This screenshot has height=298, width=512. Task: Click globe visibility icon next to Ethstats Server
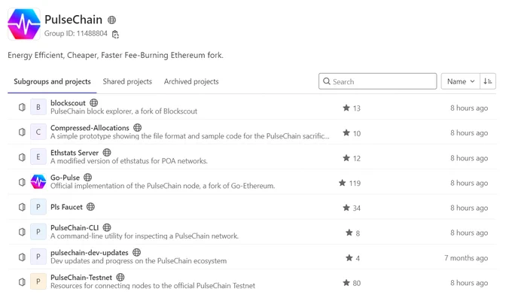[107, 153]
